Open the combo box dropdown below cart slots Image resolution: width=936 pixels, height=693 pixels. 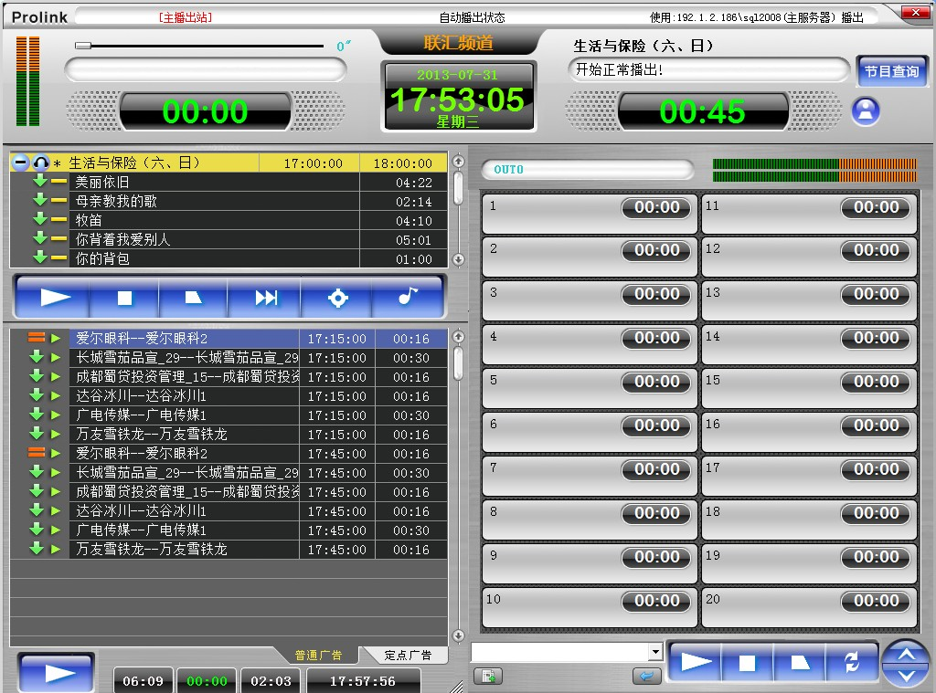654,652
